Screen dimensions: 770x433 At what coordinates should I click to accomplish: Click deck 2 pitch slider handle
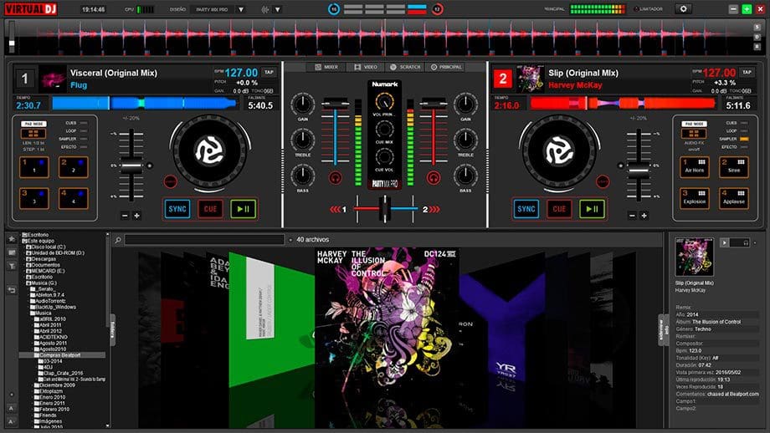point(639,171)
